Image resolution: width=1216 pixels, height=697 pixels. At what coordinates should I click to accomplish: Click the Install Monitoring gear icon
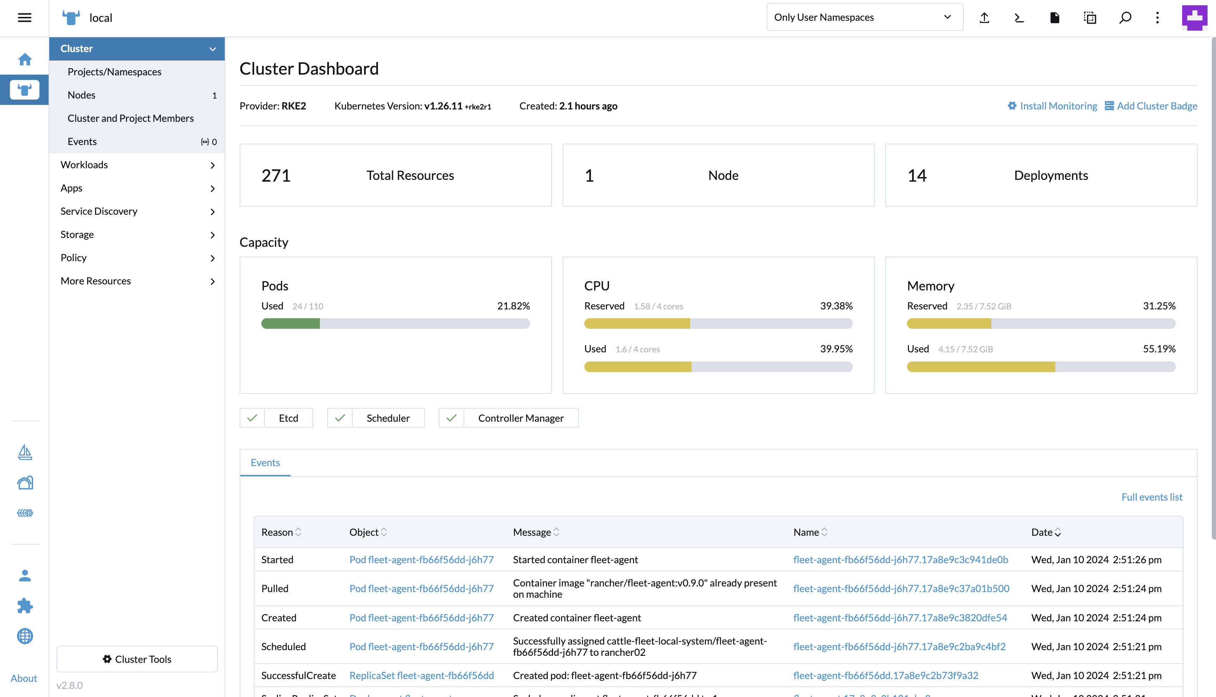pyautogui.click(x=1012, y=105)
